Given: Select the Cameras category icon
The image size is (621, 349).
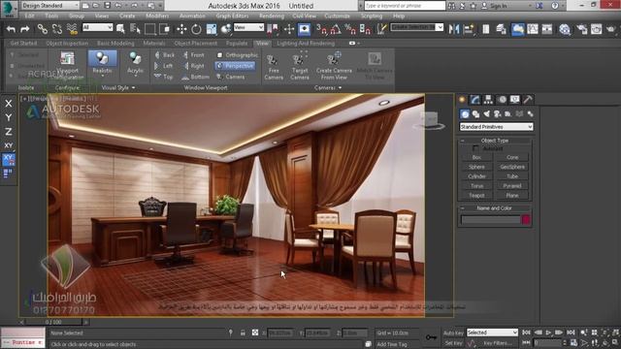Looking at the screenshot, I should (x=497, y=114).
